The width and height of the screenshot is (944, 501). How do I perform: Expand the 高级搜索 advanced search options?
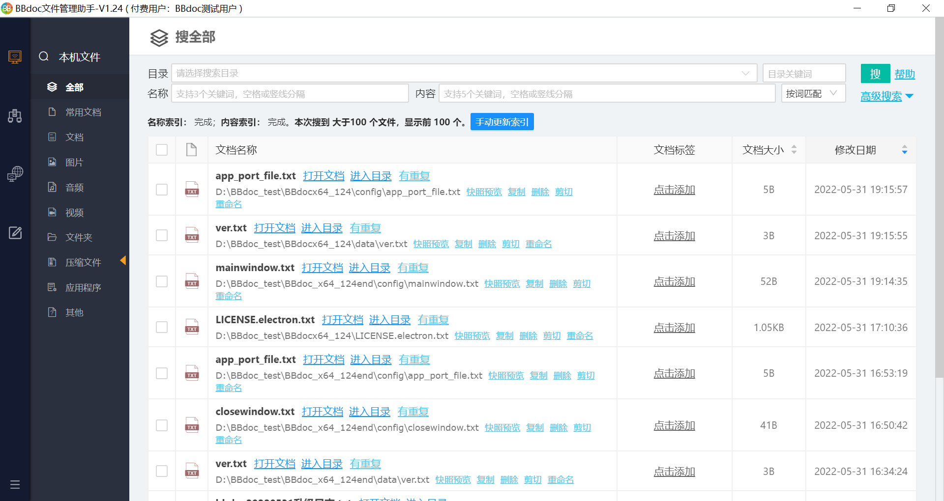pos(886,96)
